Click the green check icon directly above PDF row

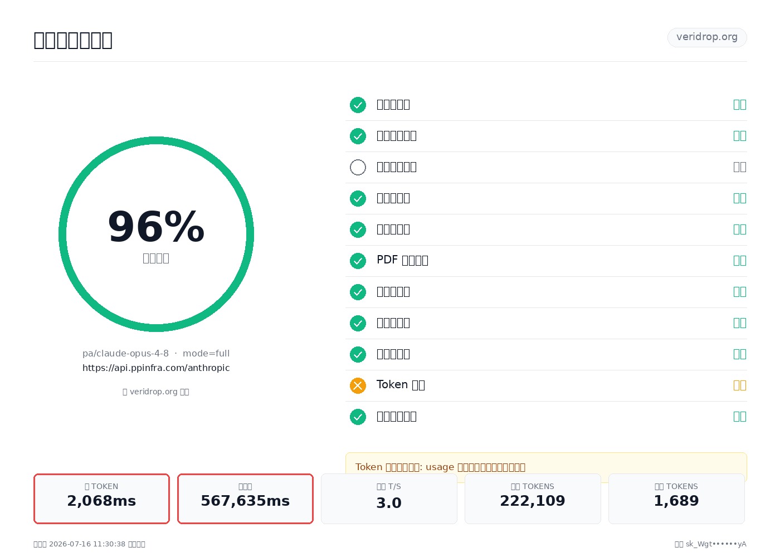pyautogui.click(x=358, y=229)
